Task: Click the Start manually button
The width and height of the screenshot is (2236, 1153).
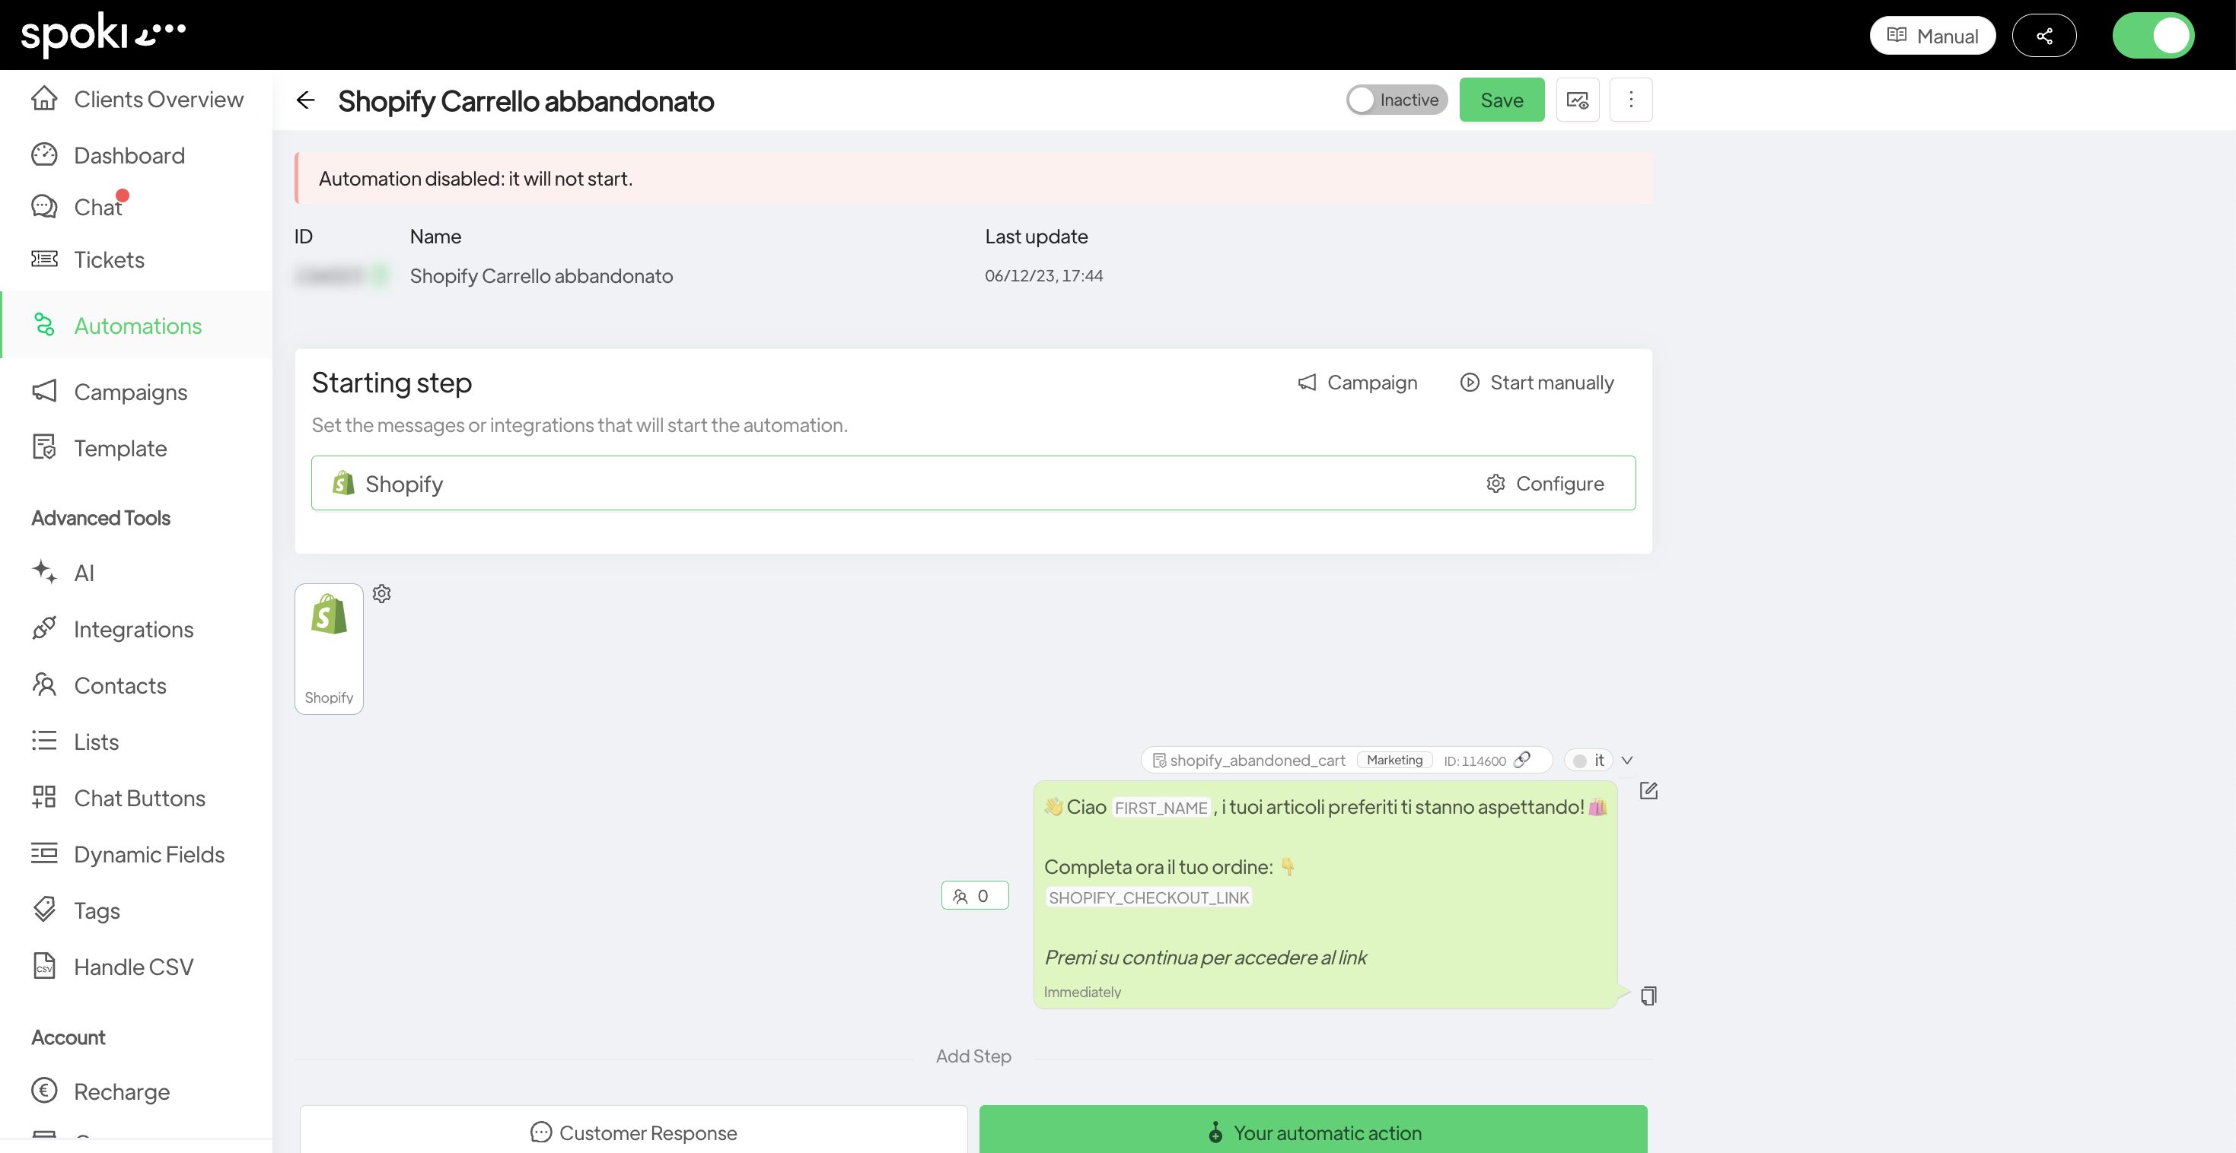Action: 1537,383
